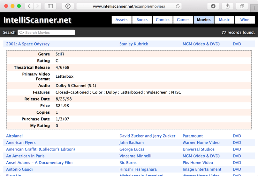This screenshot has width=258, height=176.
Task: Go back with Safari's back arrow
Action: tap(29, 6)
